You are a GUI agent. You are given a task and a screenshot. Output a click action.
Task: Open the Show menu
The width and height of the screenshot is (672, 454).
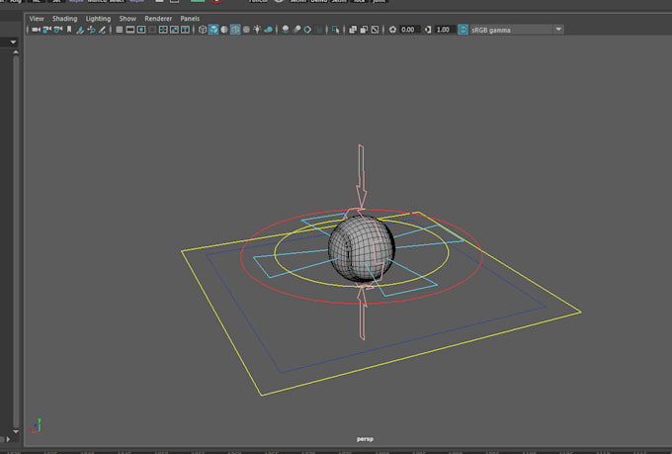tap(127, 19)
